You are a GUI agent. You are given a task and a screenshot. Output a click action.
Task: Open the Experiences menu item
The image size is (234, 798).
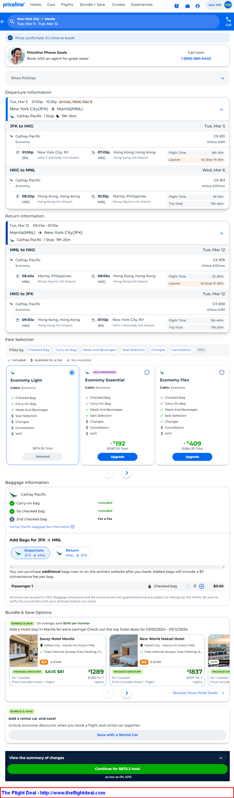[x=142, y=5]
